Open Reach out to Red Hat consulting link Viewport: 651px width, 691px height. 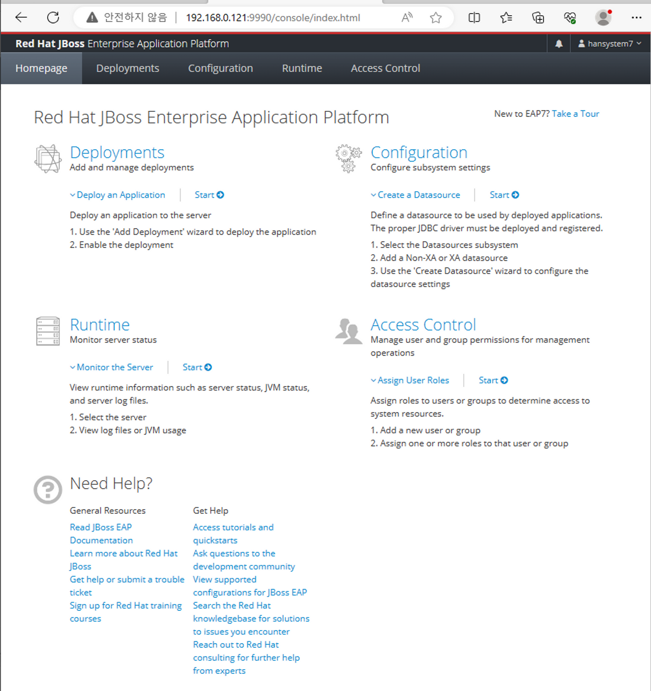coord(246,657)
